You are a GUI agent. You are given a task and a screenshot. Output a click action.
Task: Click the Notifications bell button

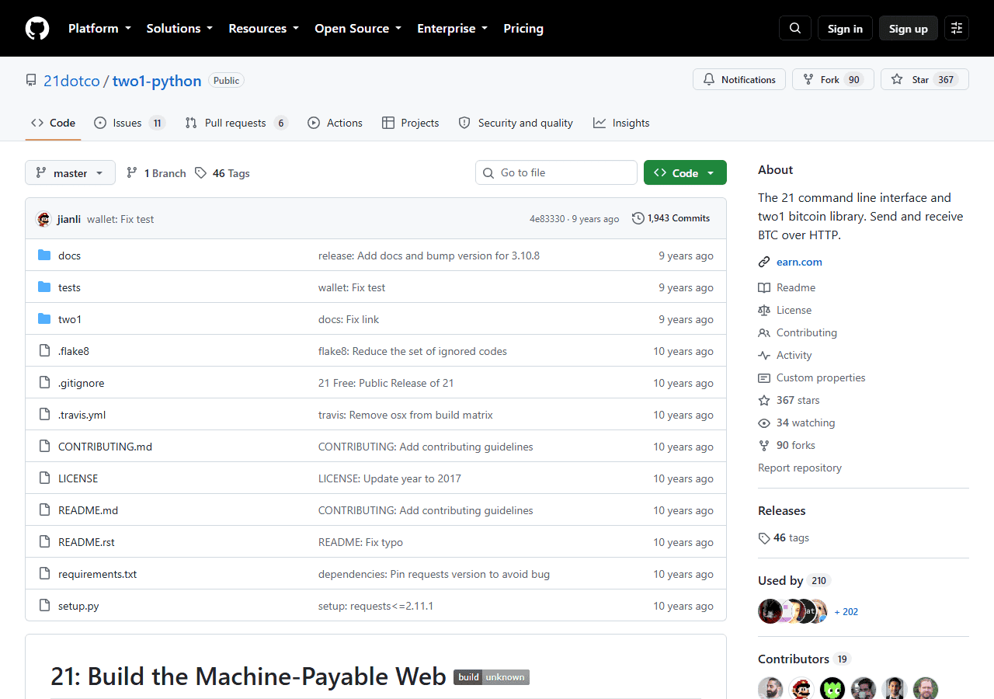click(739, 79)
